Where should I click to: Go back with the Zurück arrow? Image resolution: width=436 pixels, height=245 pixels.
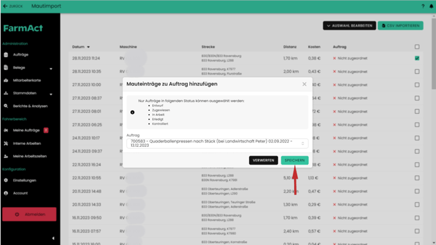pyautogui.click(x=5, y=6)
